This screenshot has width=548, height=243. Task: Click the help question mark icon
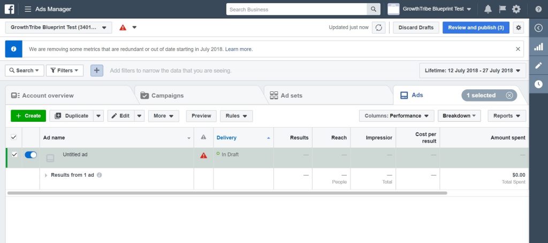538,9
